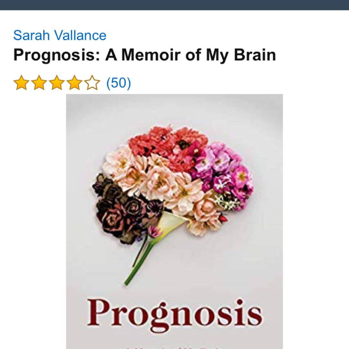Viewport: 349px width, 349px height.
Task: Click the word Brain in the book title
Action: point(255,55)
